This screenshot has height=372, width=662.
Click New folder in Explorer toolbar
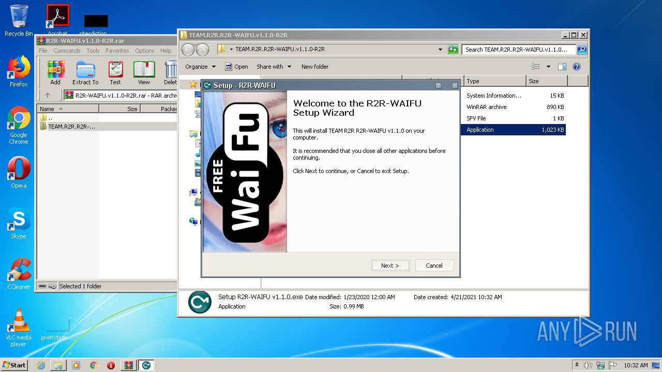tap(315, 67)
